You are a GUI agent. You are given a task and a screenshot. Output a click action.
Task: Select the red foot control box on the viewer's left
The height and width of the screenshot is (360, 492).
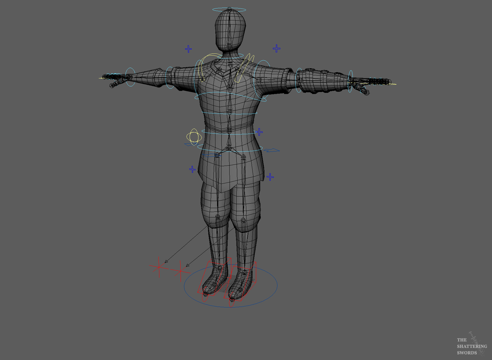point(214,277)
